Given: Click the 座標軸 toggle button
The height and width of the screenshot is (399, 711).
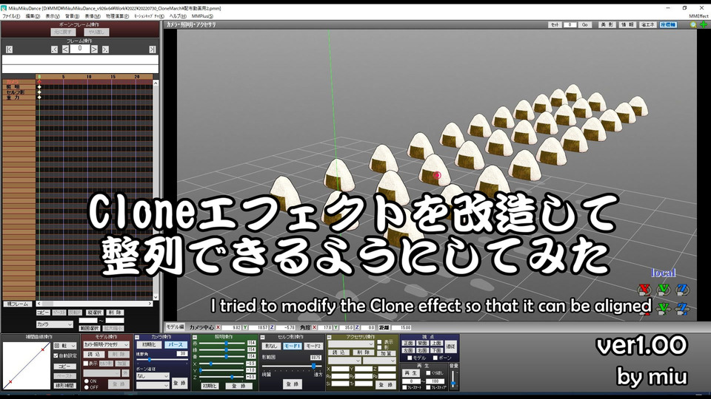Looking at the screenshot, I should [x=668, y=25].
